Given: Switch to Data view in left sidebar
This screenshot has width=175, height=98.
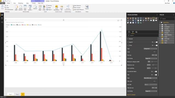Looking at the screenshot, I should click(2, 19).
